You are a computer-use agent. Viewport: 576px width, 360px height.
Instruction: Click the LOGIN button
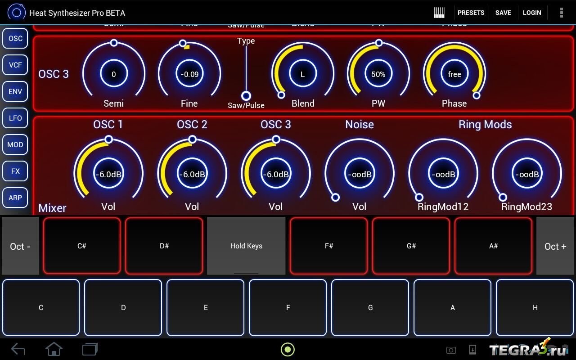(x=532, y=13)
